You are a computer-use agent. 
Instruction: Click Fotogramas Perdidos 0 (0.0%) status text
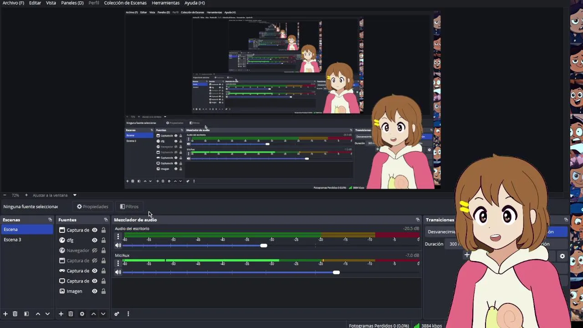(378, 326)
